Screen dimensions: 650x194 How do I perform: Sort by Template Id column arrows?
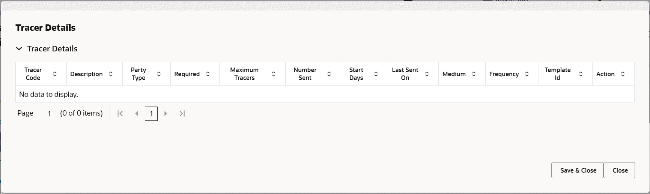(x=581, y=74)
